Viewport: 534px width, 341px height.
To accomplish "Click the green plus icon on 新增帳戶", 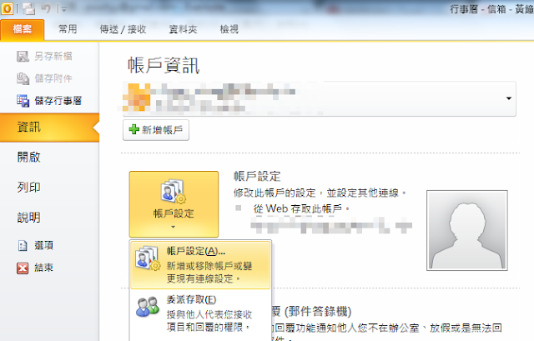I will pos(133,129).
